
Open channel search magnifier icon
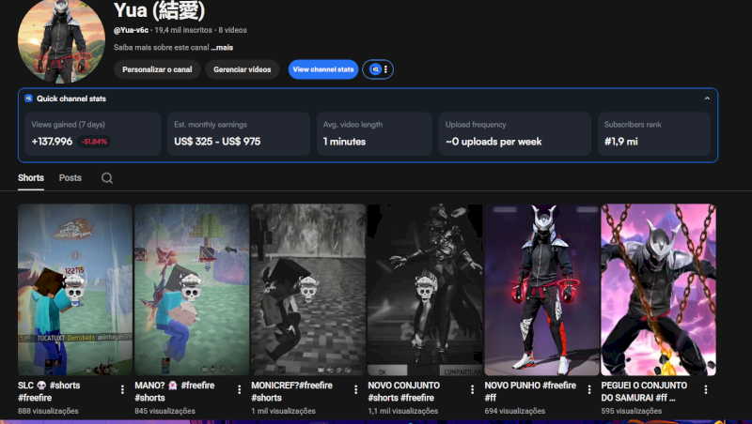coord(107,178)
